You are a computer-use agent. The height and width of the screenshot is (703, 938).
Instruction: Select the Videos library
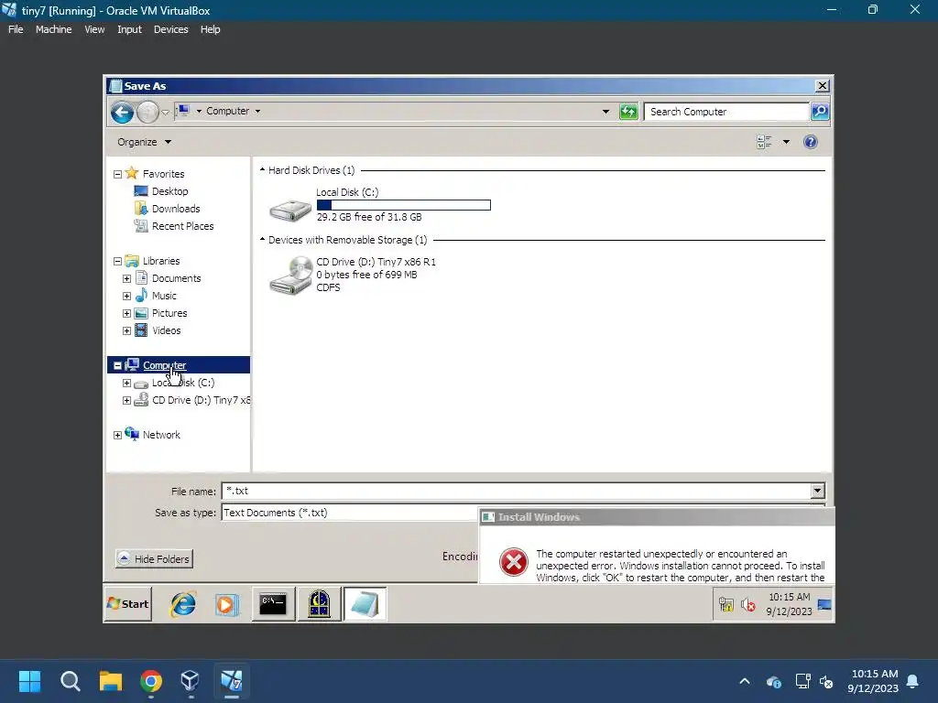(x=167, y=330)
